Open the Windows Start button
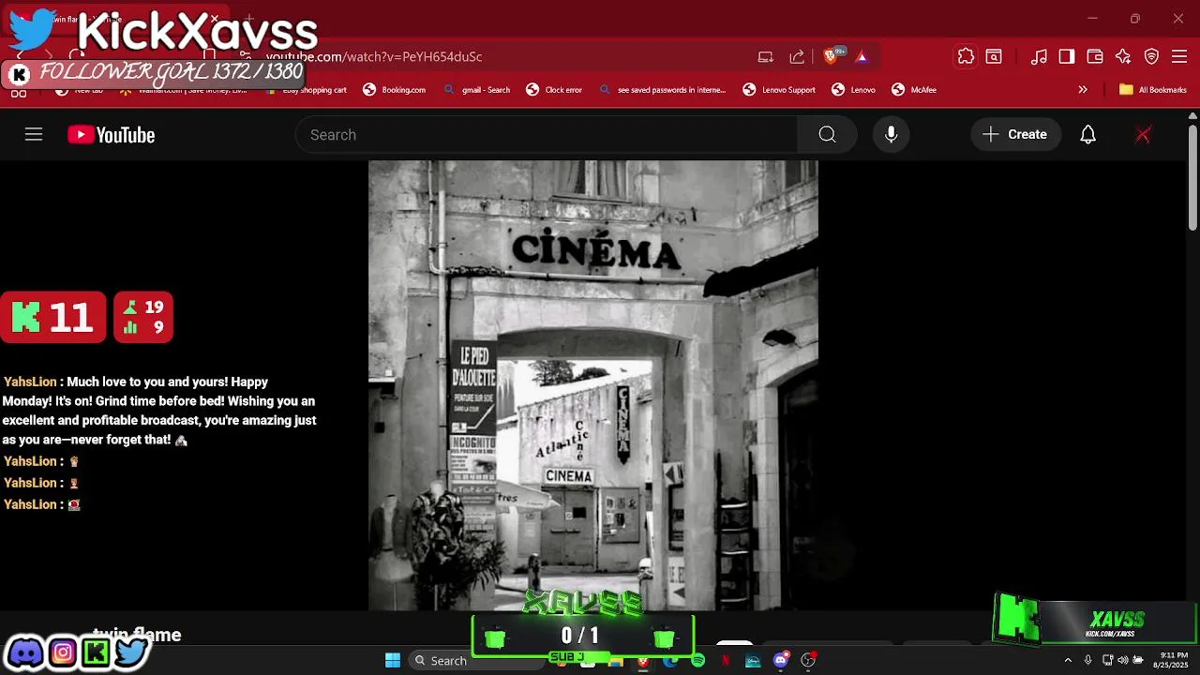Image resolution: width=1200 pixels, height=675 pixels. (x=393, y=660)
